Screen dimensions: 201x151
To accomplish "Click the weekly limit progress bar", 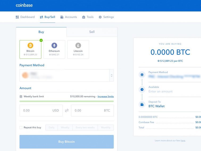I will point(66,101).
